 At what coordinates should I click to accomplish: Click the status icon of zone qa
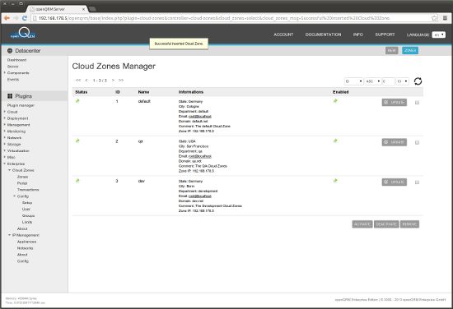click(77, 141)
